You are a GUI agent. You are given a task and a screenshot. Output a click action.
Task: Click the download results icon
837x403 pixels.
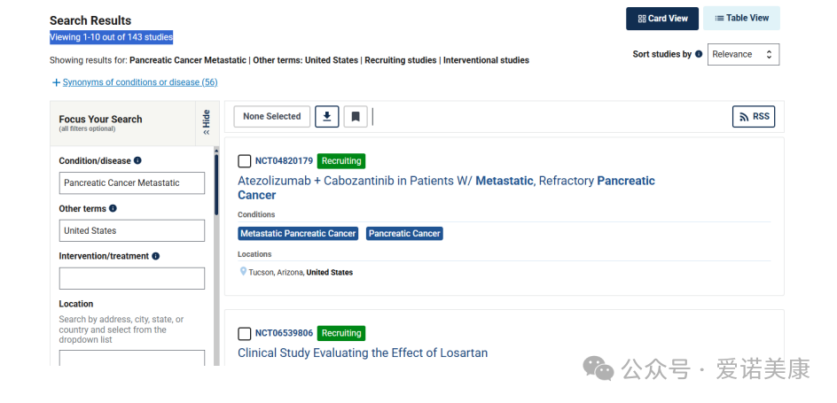[326, 116]
